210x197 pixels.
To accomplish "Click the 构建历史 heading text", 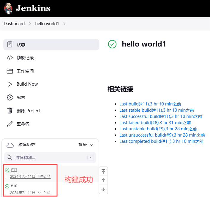I will point(27,145).
